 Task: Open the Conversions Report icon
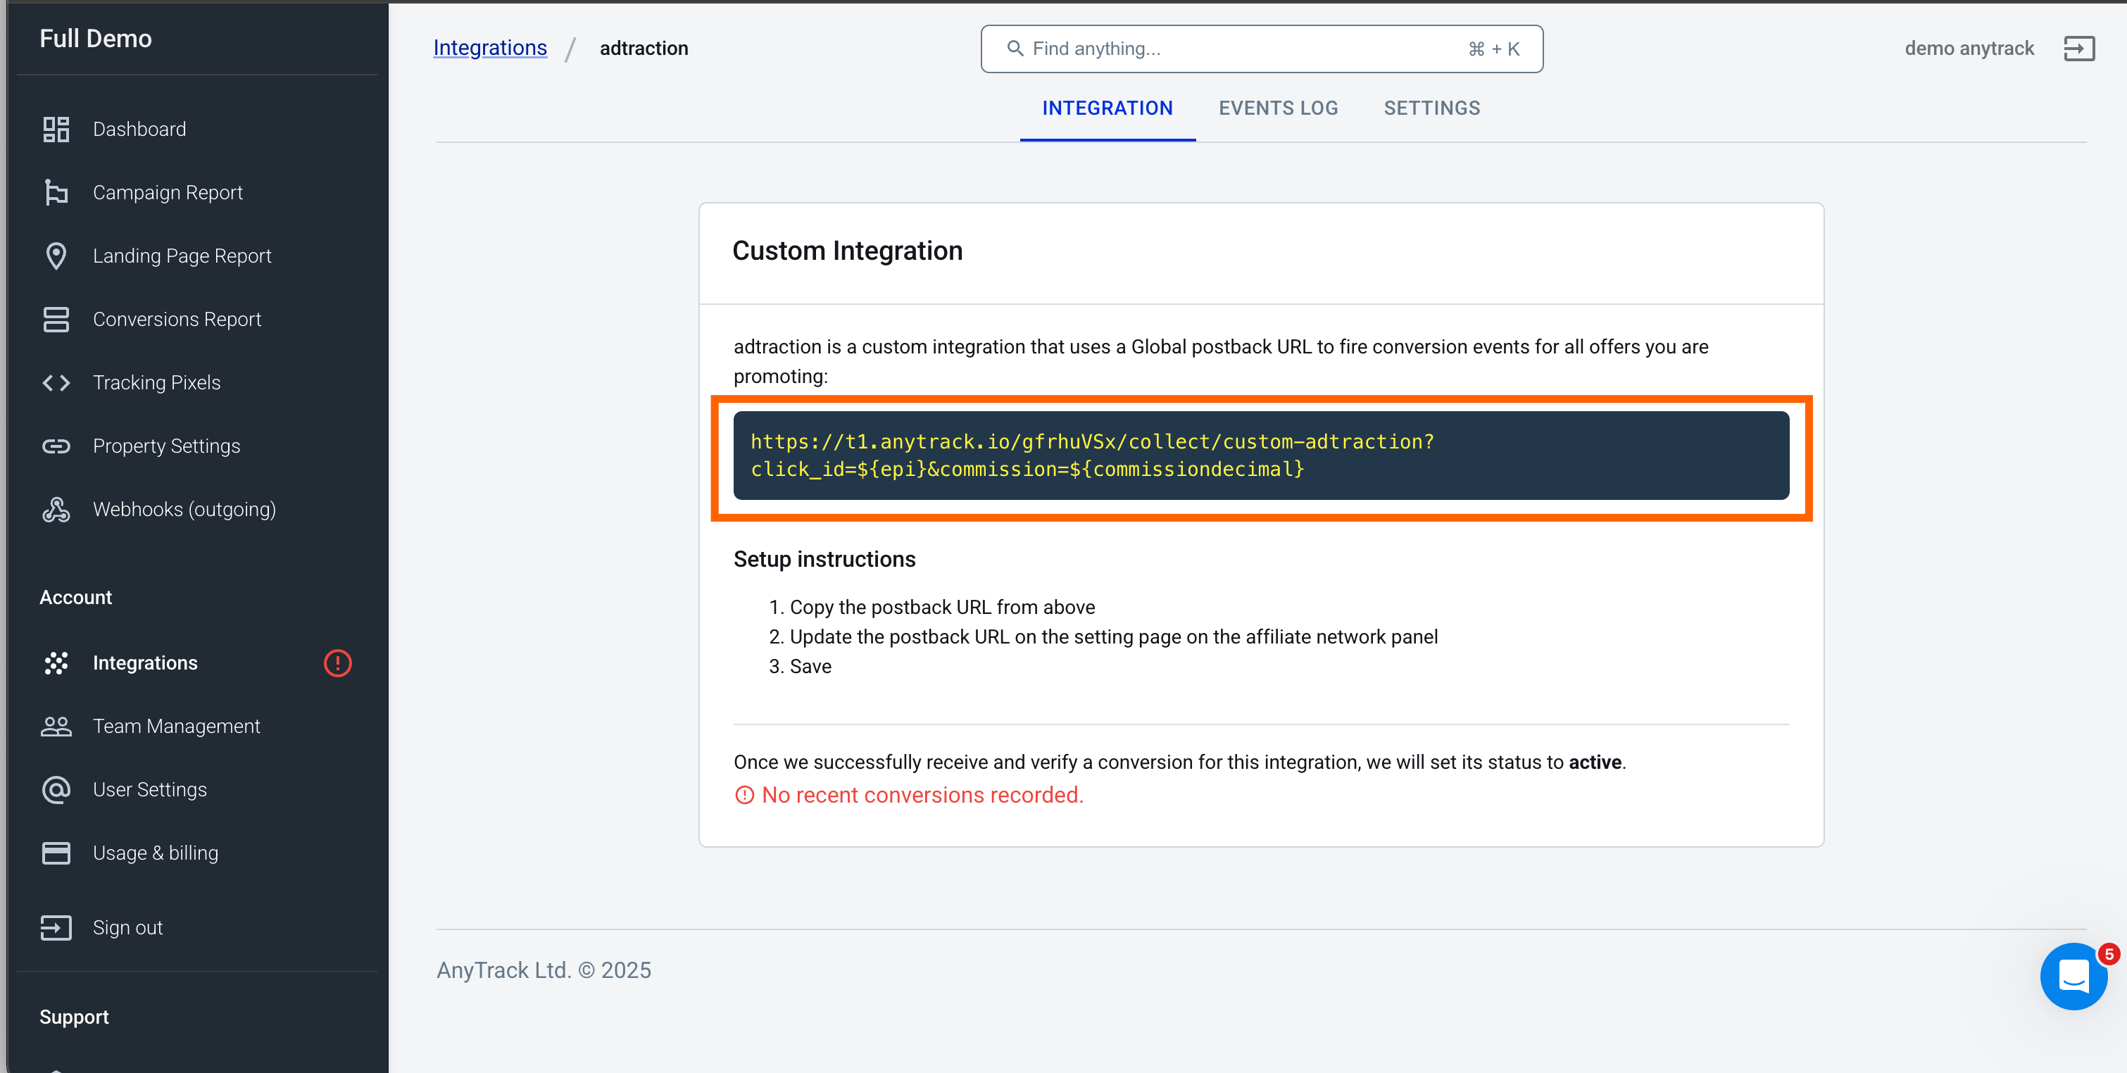coord(56,320)
